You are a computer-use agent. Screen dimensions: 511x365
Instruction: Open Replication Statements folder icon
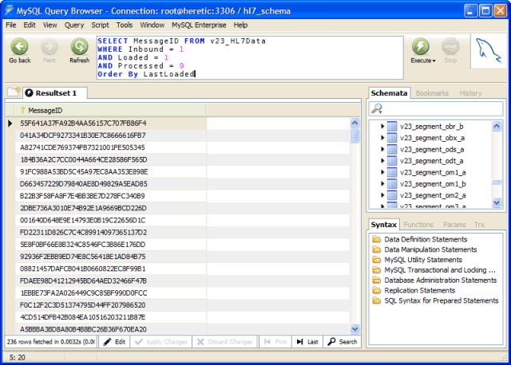(x=376, y=290)
